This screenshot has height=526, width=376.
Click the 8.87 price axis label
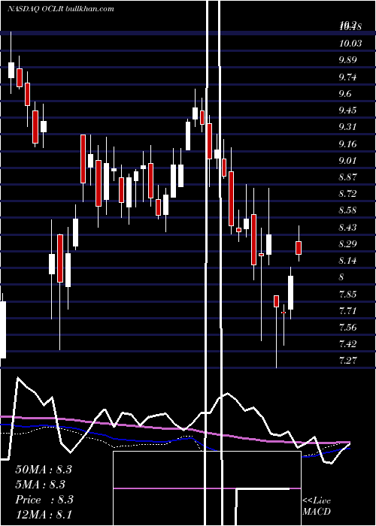tap(347, 177)
